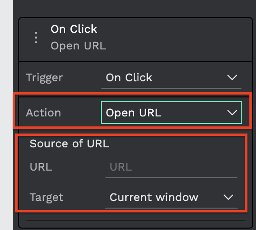Click into the URL input field

tap(171, 167)
